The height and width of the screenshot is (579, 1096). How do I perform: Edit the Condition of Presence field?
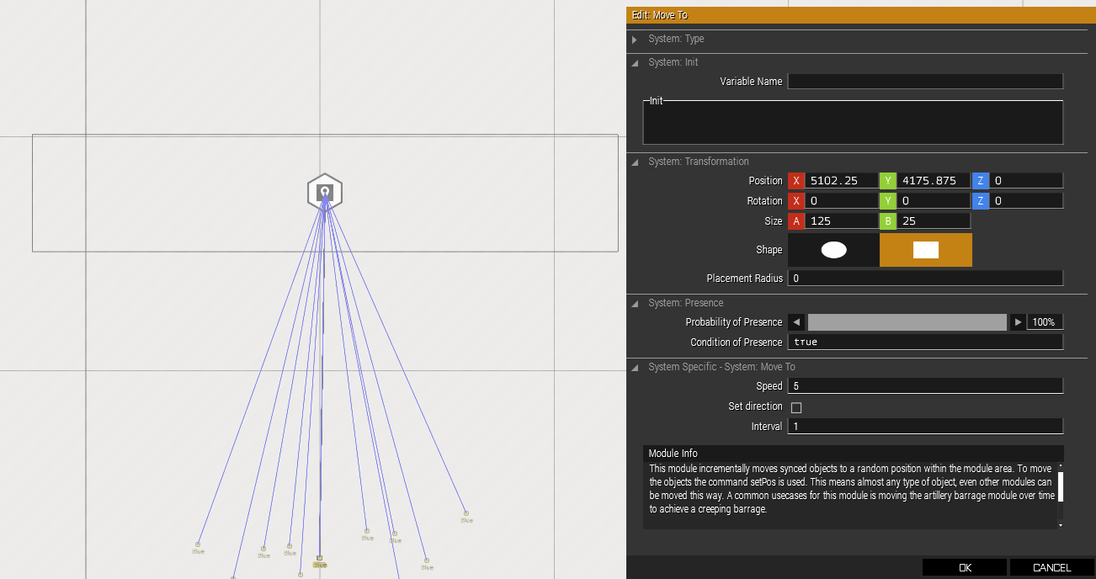[925, 343]
